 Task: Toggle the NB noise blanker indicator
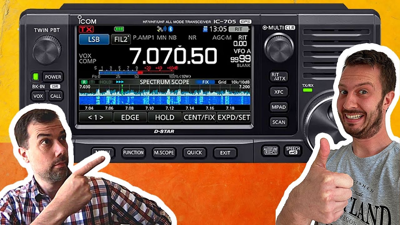[x=173, y=37]
